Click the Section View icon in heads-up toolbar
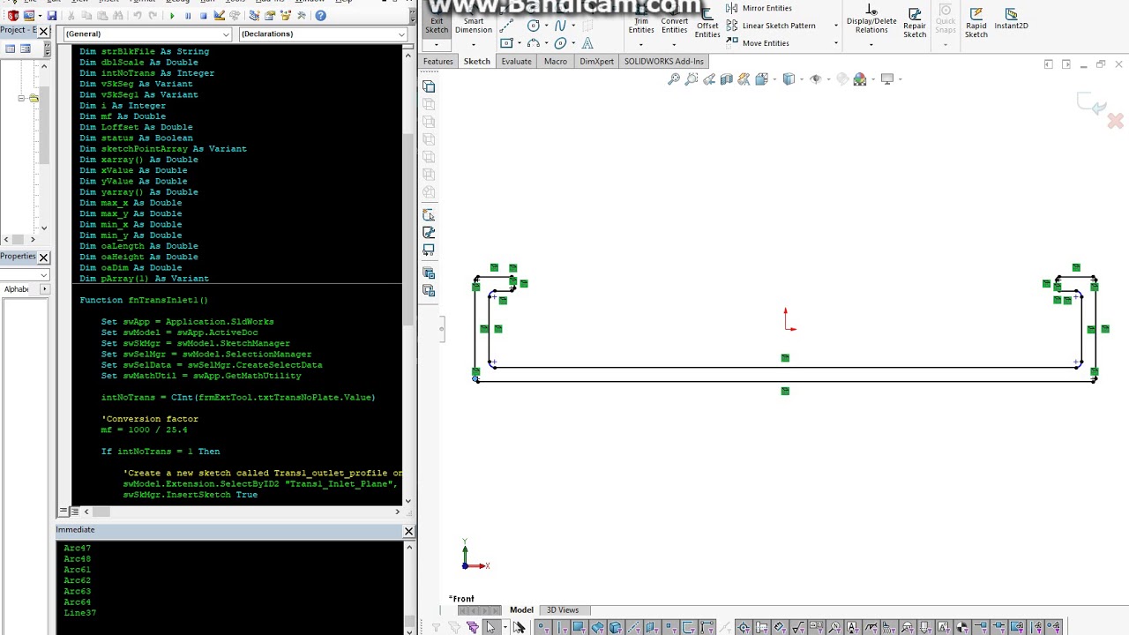 point(726,79)
